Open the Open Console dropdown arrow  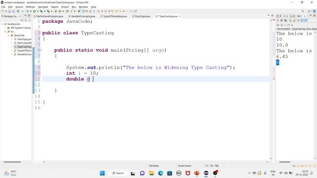292,25
